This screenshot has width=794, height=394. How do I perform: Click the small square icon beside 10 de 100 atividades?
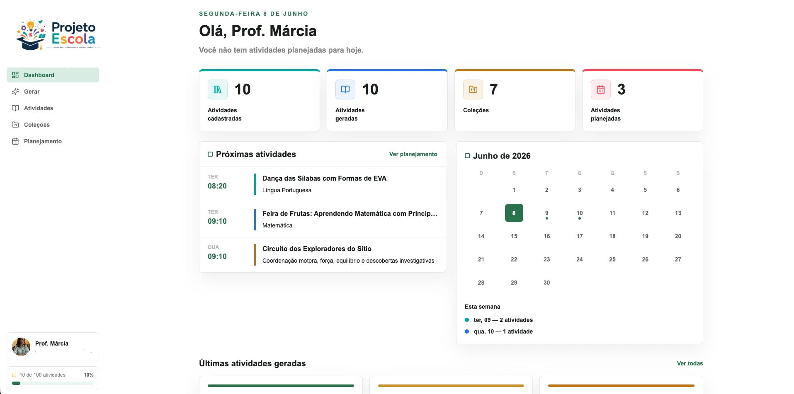click(x=14, y=375)
